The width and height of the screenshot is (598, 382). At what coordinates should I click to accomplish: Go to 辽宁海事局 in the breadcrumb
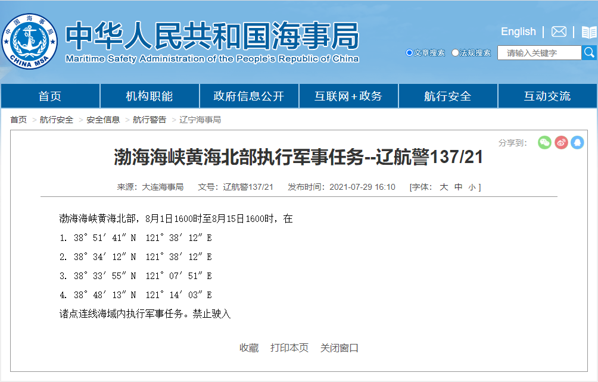click(x=200, y=120)
